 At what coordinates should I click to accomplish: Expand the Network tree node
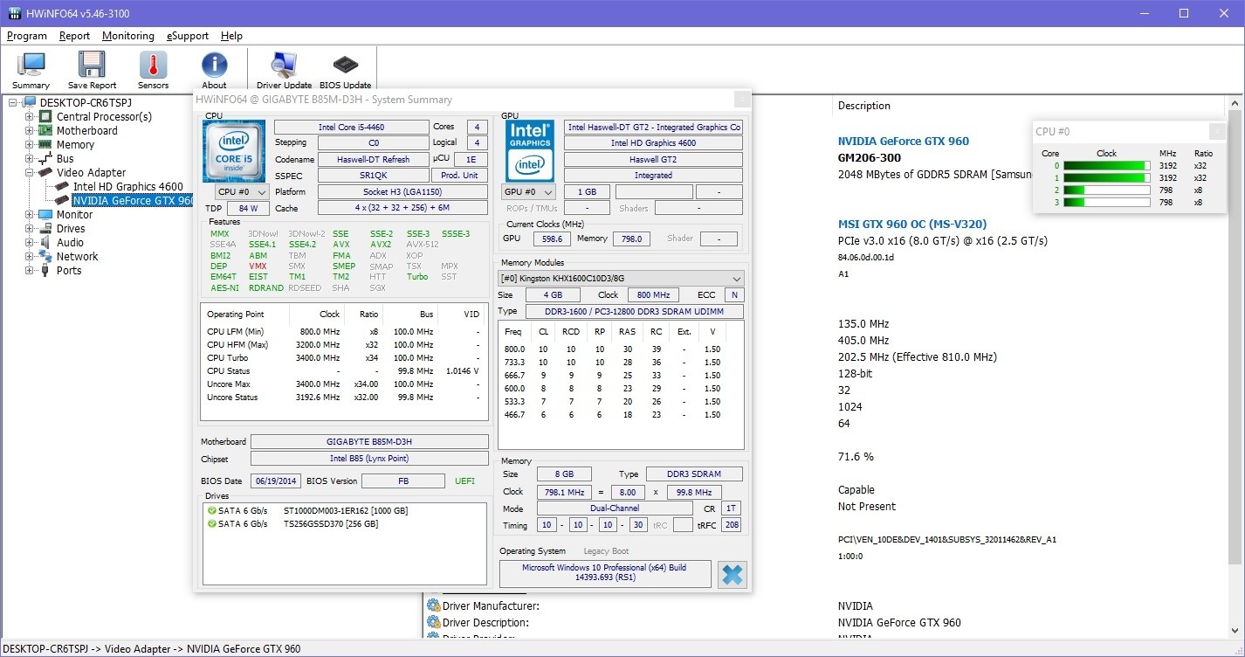click(30, 257)
